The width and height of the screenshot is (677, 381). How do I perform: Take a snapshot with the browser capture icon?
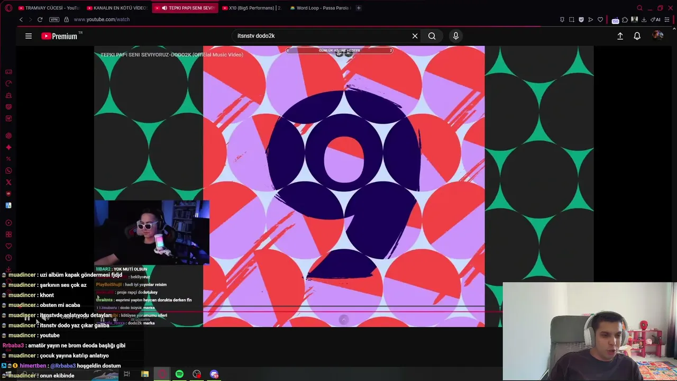pos(571,20)
